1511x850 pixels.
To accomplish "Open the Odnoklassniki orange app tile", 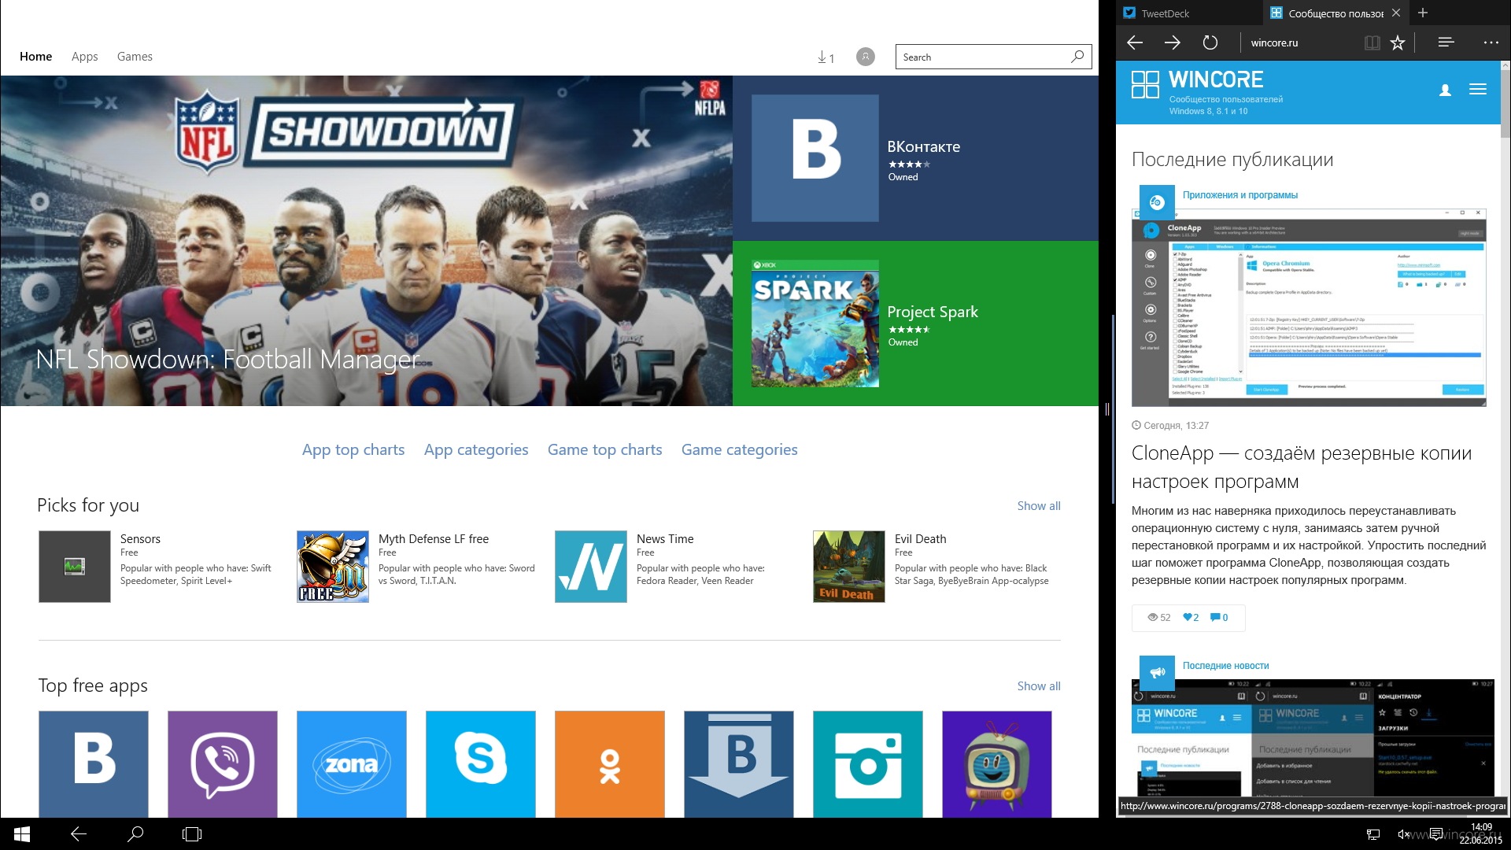I will pyautogui.click(x=610, y=763).
